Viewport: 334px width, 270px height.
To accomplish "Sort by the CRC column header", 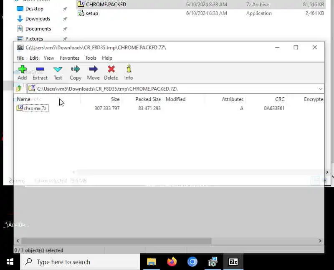I will [x=279, y=99].
